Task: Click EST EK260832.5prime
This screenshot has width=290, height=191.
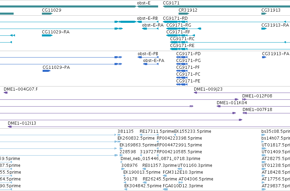Action: (119, 142)
